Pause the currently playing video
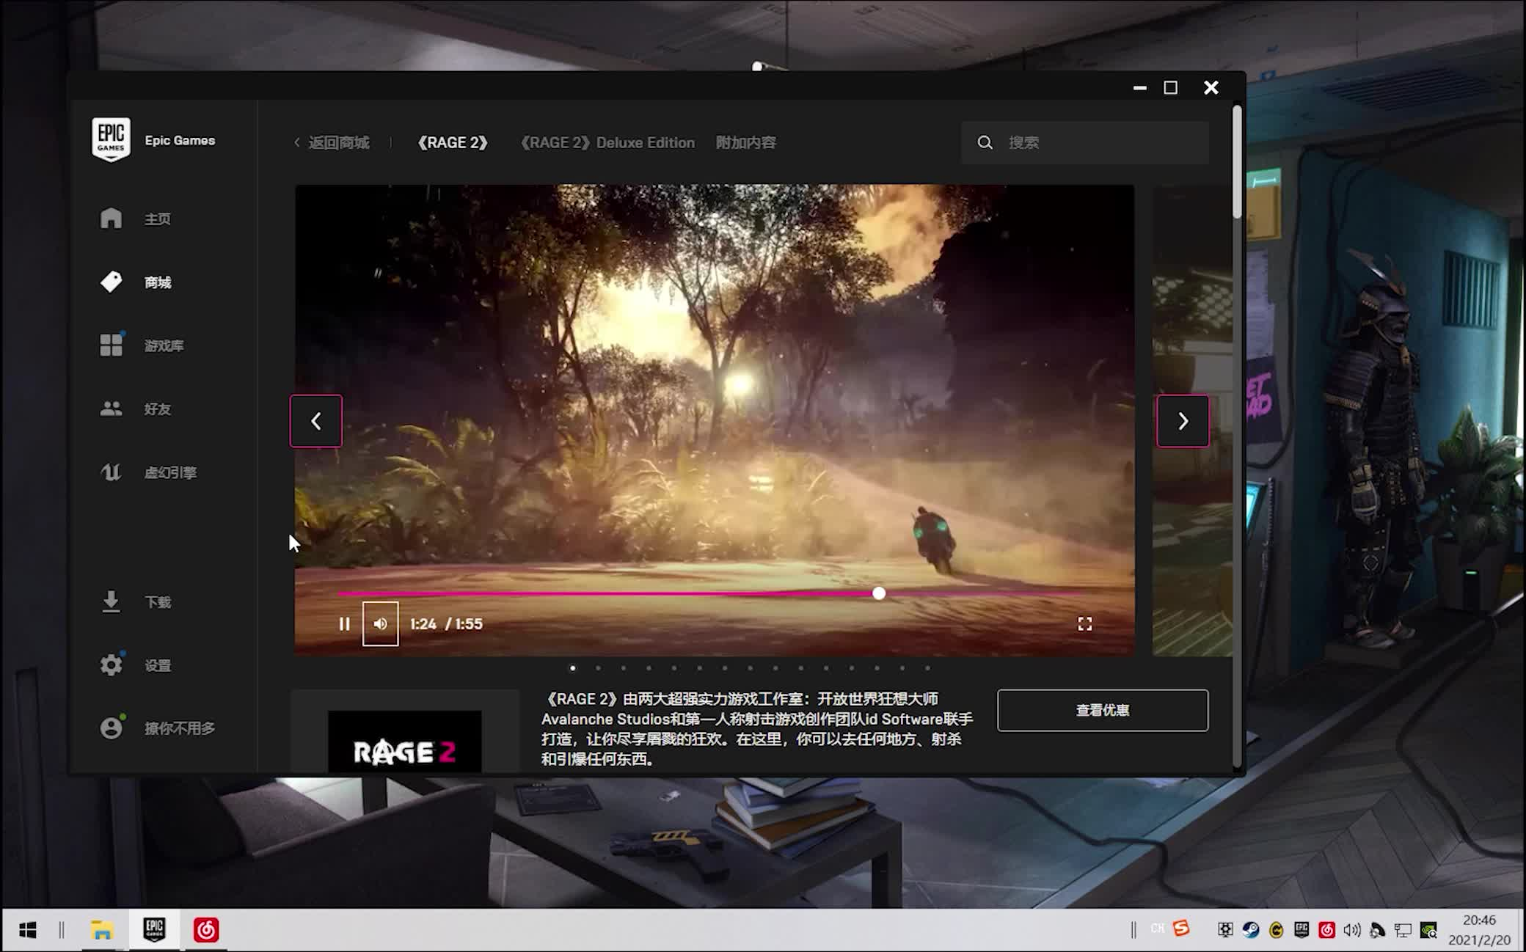1526x952 pixels. coord(343,624)
